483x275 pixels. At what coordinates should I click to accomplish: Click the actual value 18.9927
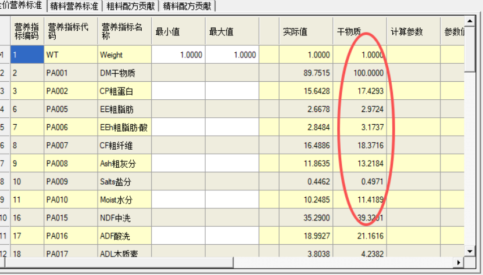coord(317,236)
